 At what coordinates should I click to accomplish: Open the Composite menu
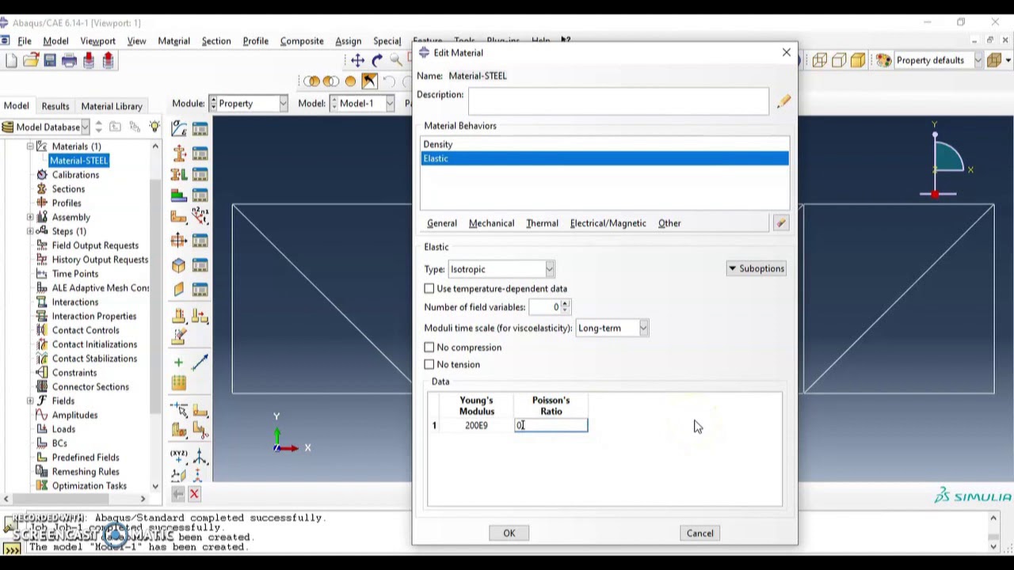point(302,41)
